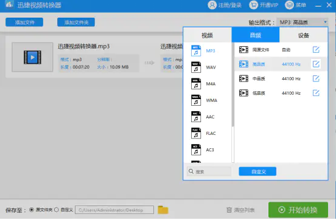Choose the 中品质 44100 Hz preset
Viewport: 336px width, 220px height.
[x=281, y=78]
